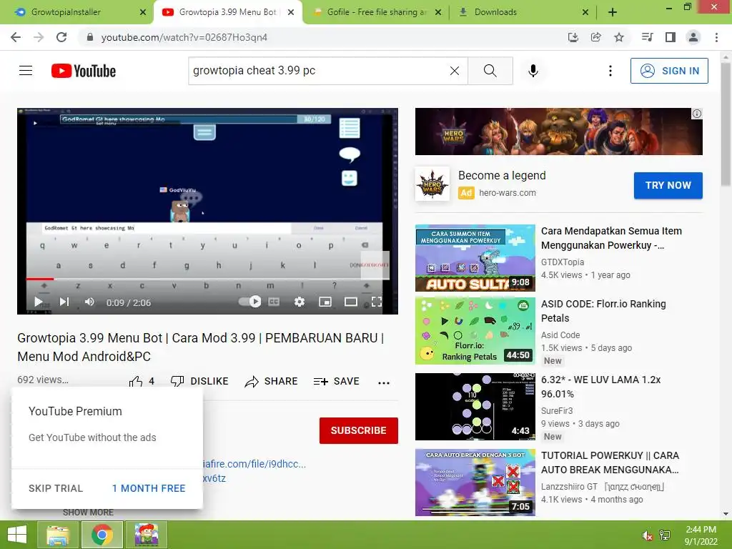Open more actions ellipsis under video
732x549 pixels.
click(384, 382)
